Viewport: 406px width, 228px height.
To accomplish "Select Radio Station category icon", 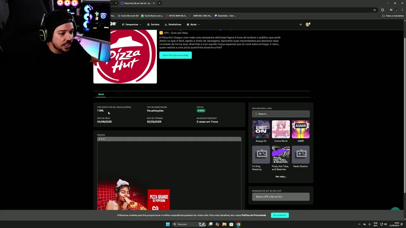I will click(x=301, y=155).
